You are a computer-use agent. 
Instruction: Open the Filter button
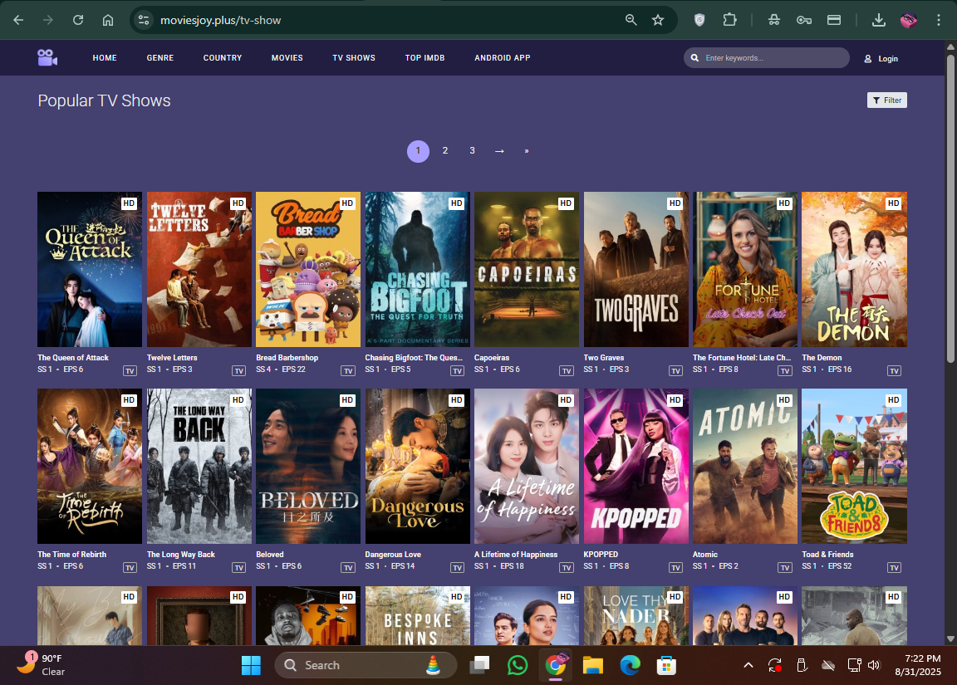click(887, 100)
